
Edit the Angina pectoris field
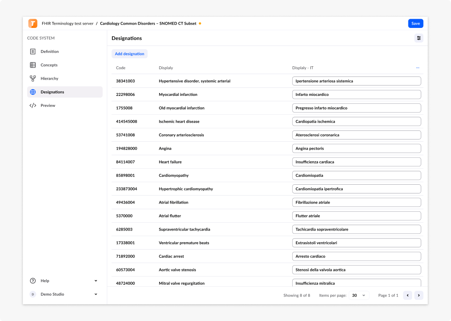357,148
